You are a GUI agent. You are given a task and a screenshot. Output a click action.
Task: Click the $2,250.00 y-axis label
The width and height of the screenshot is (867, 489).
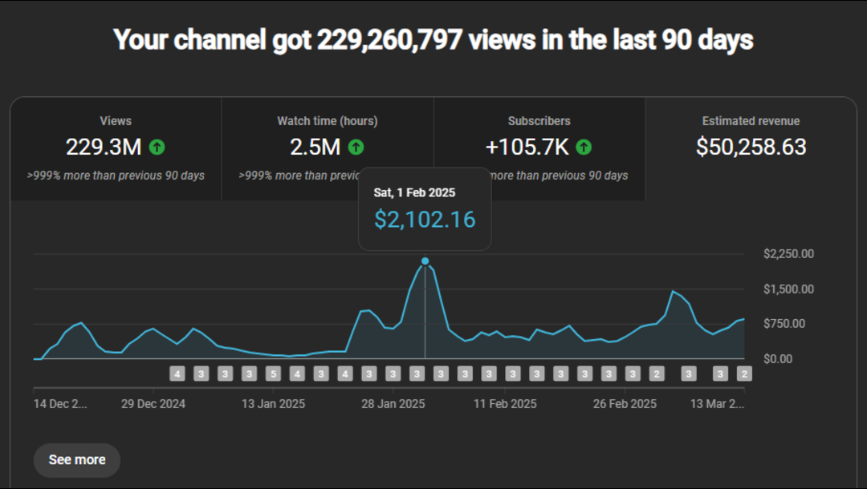click(x=788, y=254)
